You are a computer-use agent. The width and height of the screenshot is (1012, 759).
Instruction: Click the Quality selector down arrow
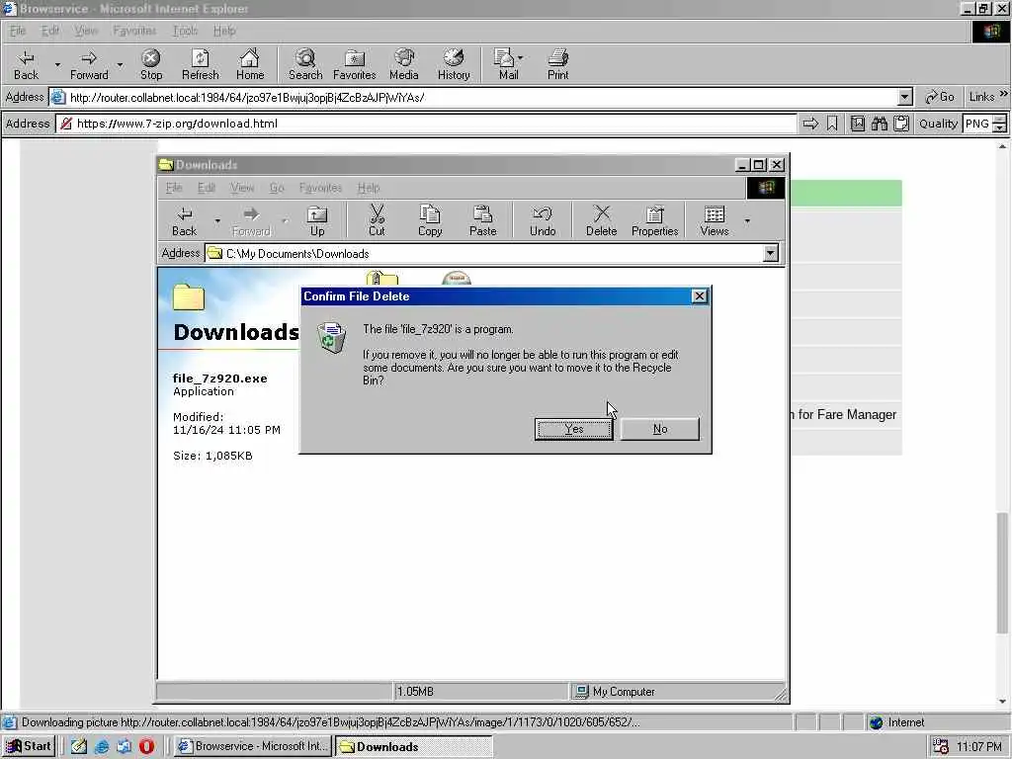click(1000, 127)
